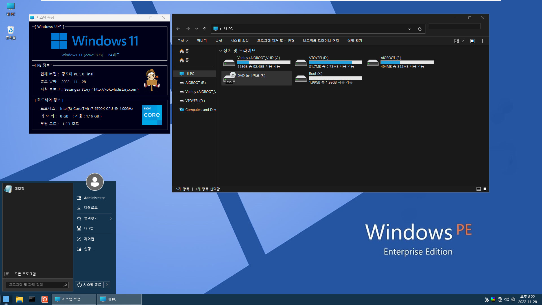Open Administrator folder in start menu
The width and height of the screenshot is (542, 305).
click(94, 198)
